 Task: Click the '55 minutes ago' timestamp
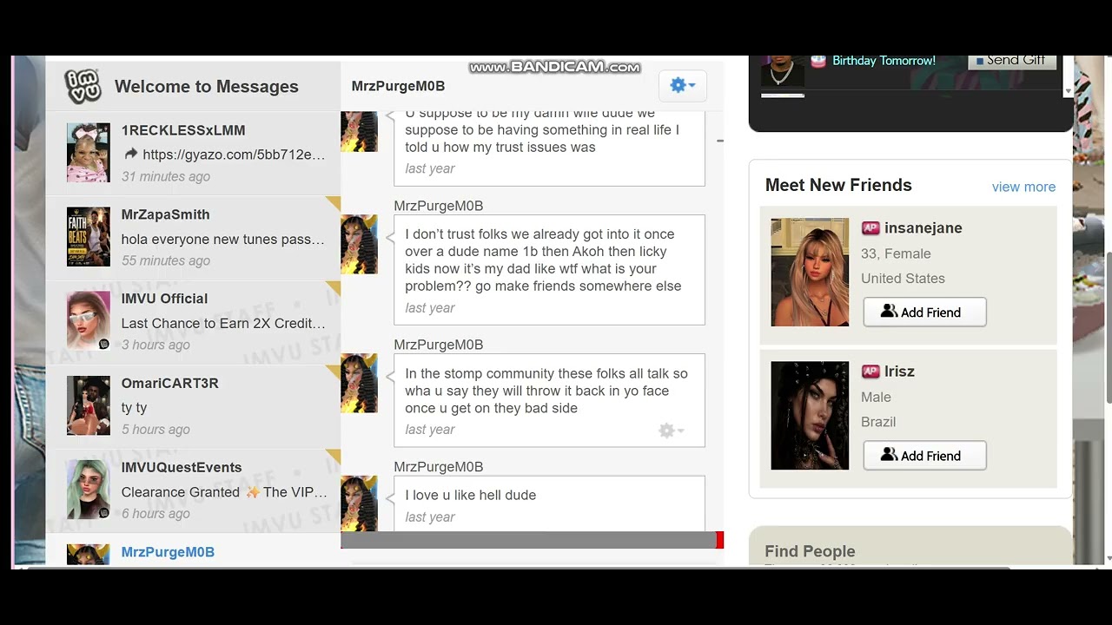166,260
